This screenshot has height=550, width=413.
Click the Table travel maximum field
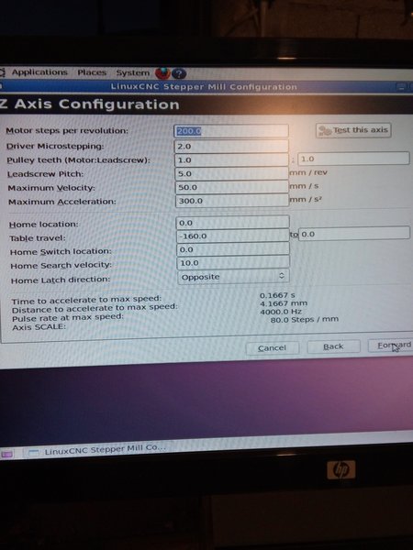(x=354, y=234)
